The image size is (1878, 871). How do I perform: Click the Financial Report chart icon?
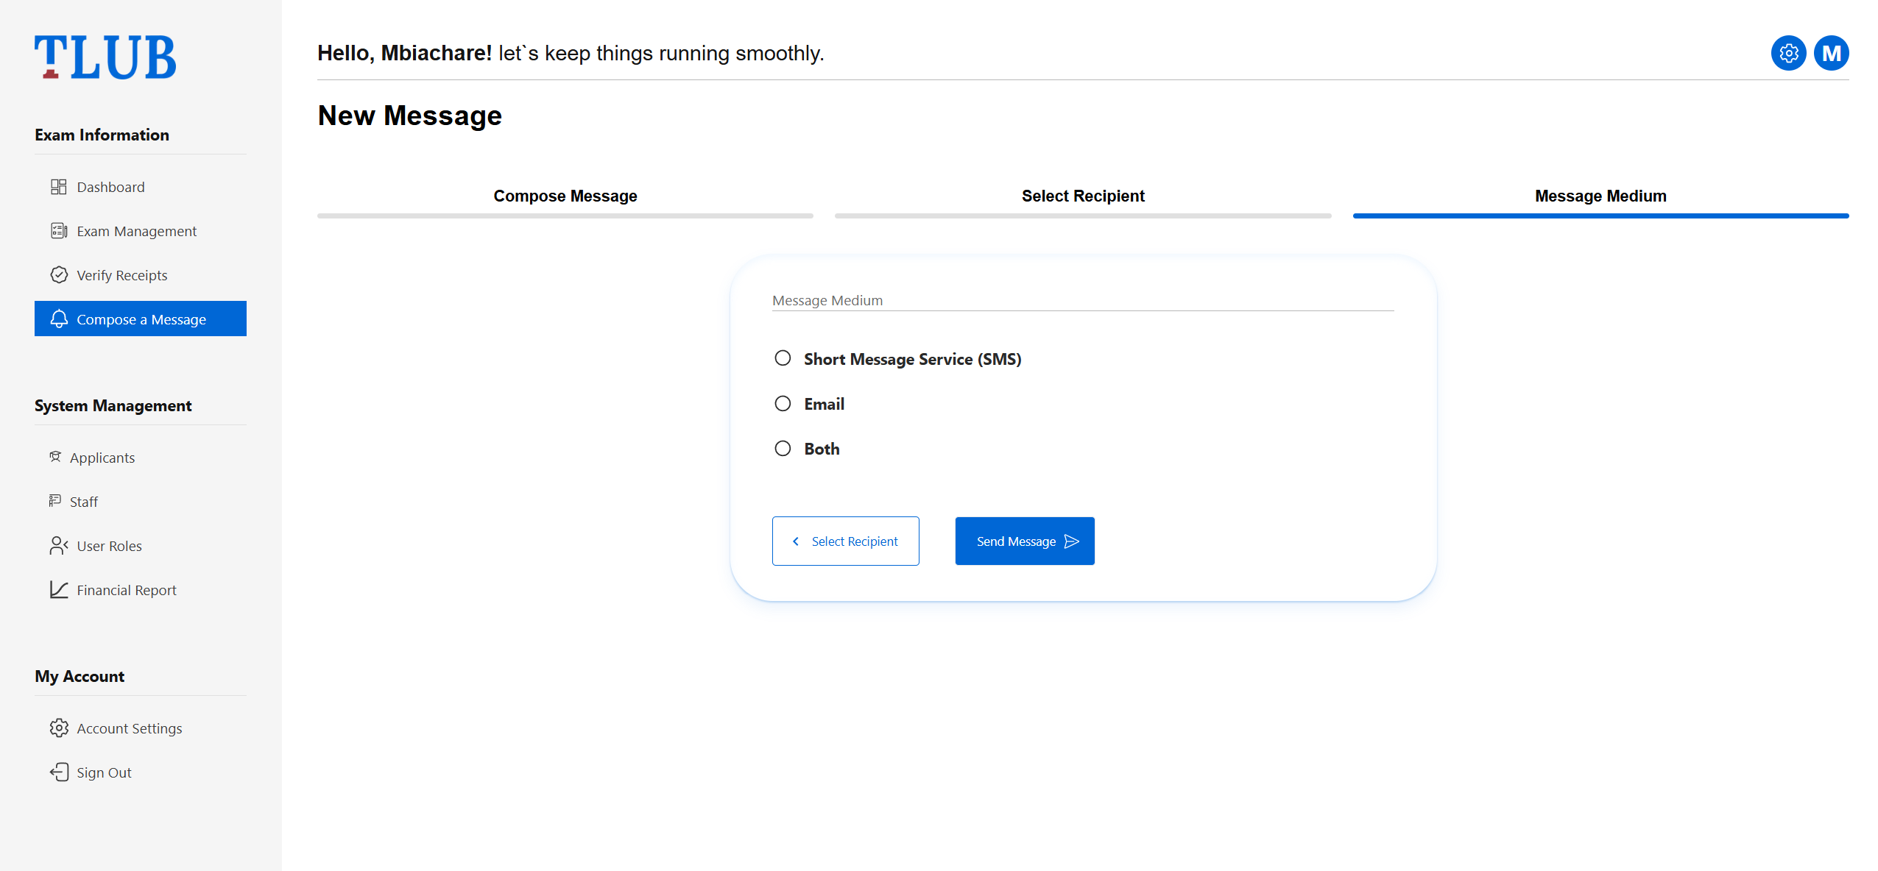(x=59, y=589)
